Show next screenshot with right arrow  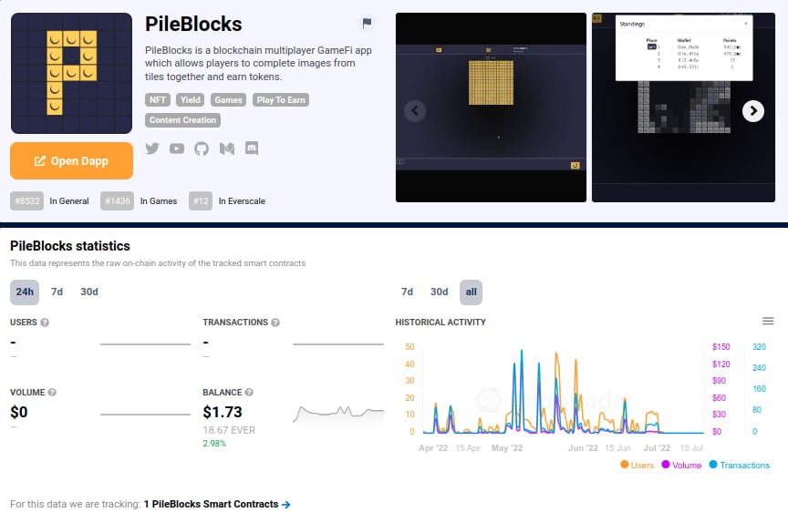point(752,111)
